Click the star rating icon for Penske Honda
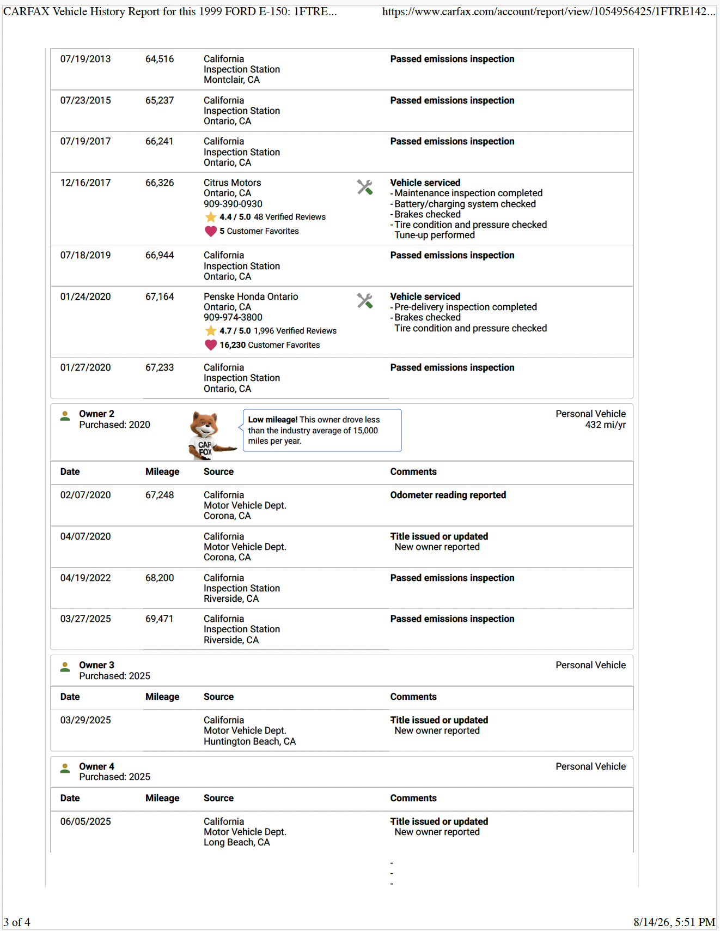This screenshot has width=720, height=931. pyautogui.click(x=211, y=331)
